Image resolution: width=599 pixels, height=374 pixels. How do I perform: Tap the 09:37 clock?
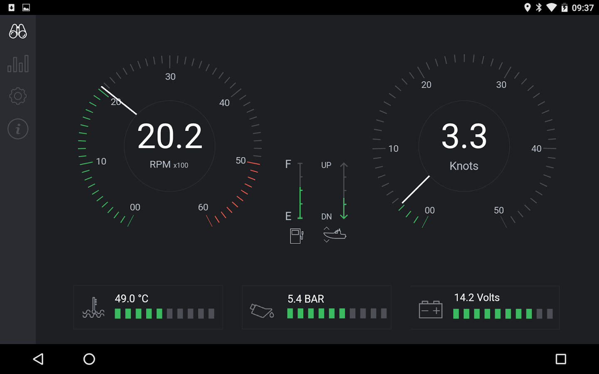[582, 7]
